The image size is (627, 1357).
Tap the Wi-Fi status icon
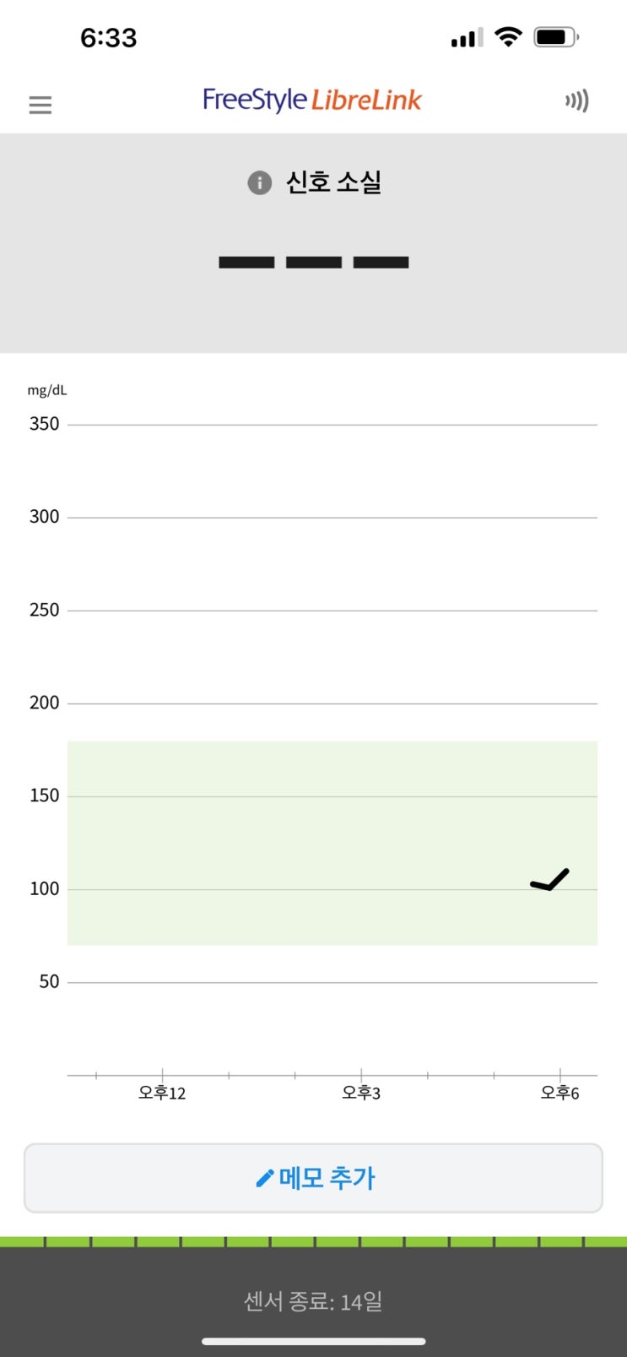508,37
